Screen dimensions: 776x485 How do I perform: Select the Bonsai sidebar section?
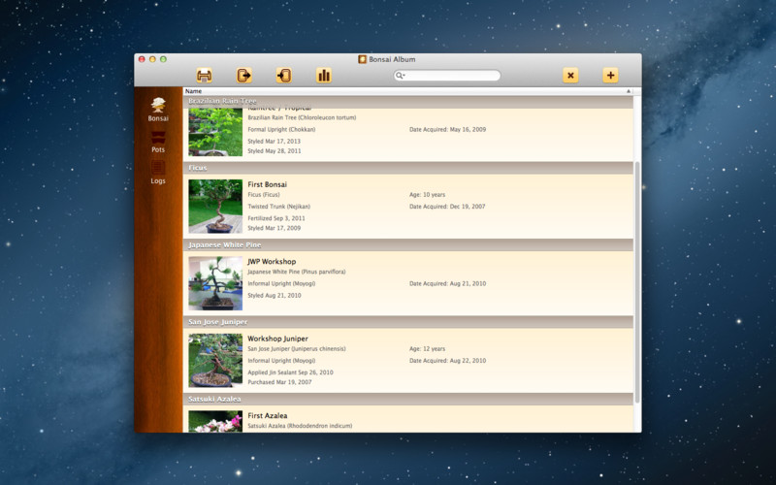(x=158, y=110)
